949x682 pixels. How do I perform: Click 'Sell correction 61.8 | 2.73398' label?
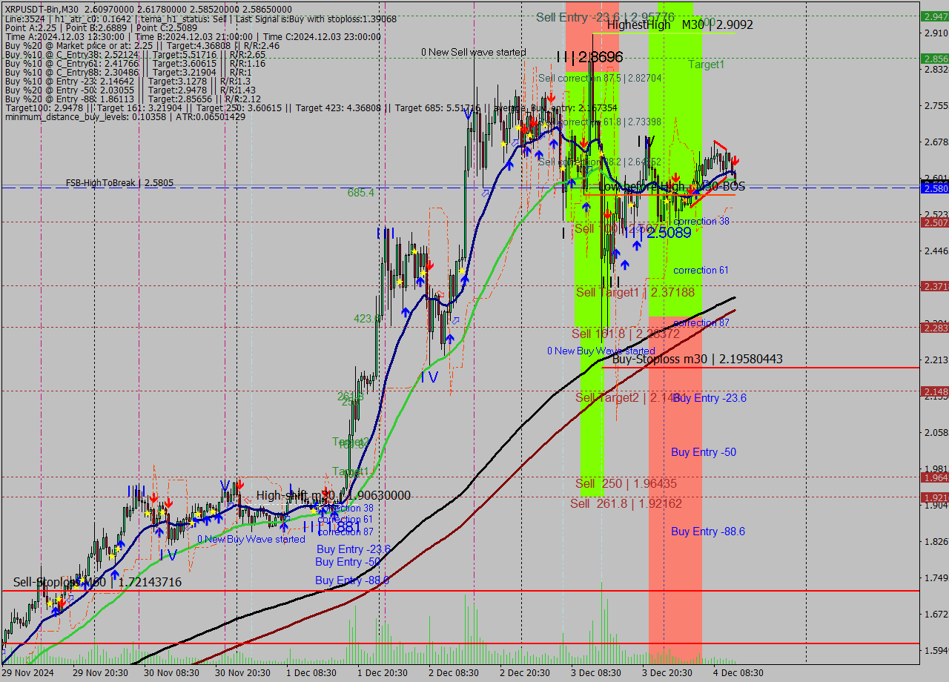tap(600, 122)
